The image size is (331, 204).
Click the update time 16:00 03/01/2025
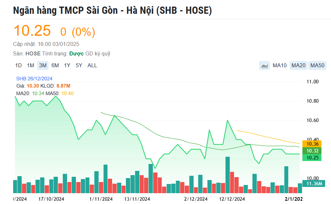tap(58, 44)
